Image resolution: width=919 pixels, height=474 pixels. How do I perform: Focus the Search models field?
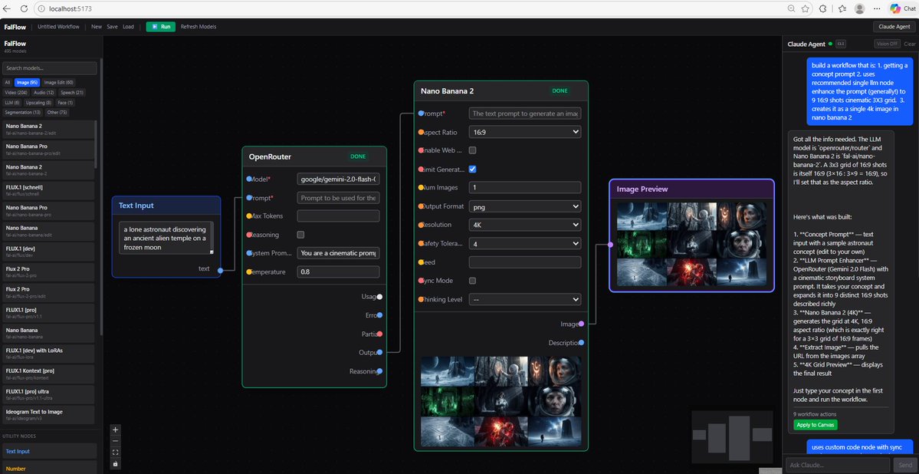[50, 68]
